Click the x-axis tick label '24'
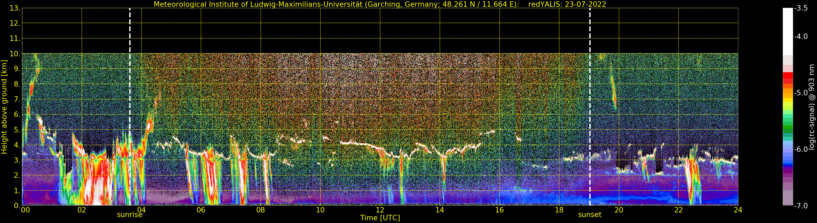 click(738, 210)
